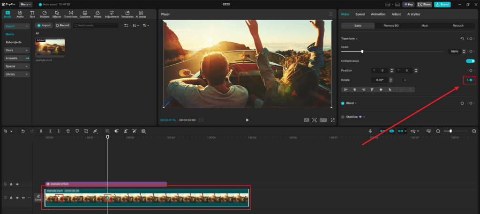Open the media sort dropdown

tap(135, 25)
